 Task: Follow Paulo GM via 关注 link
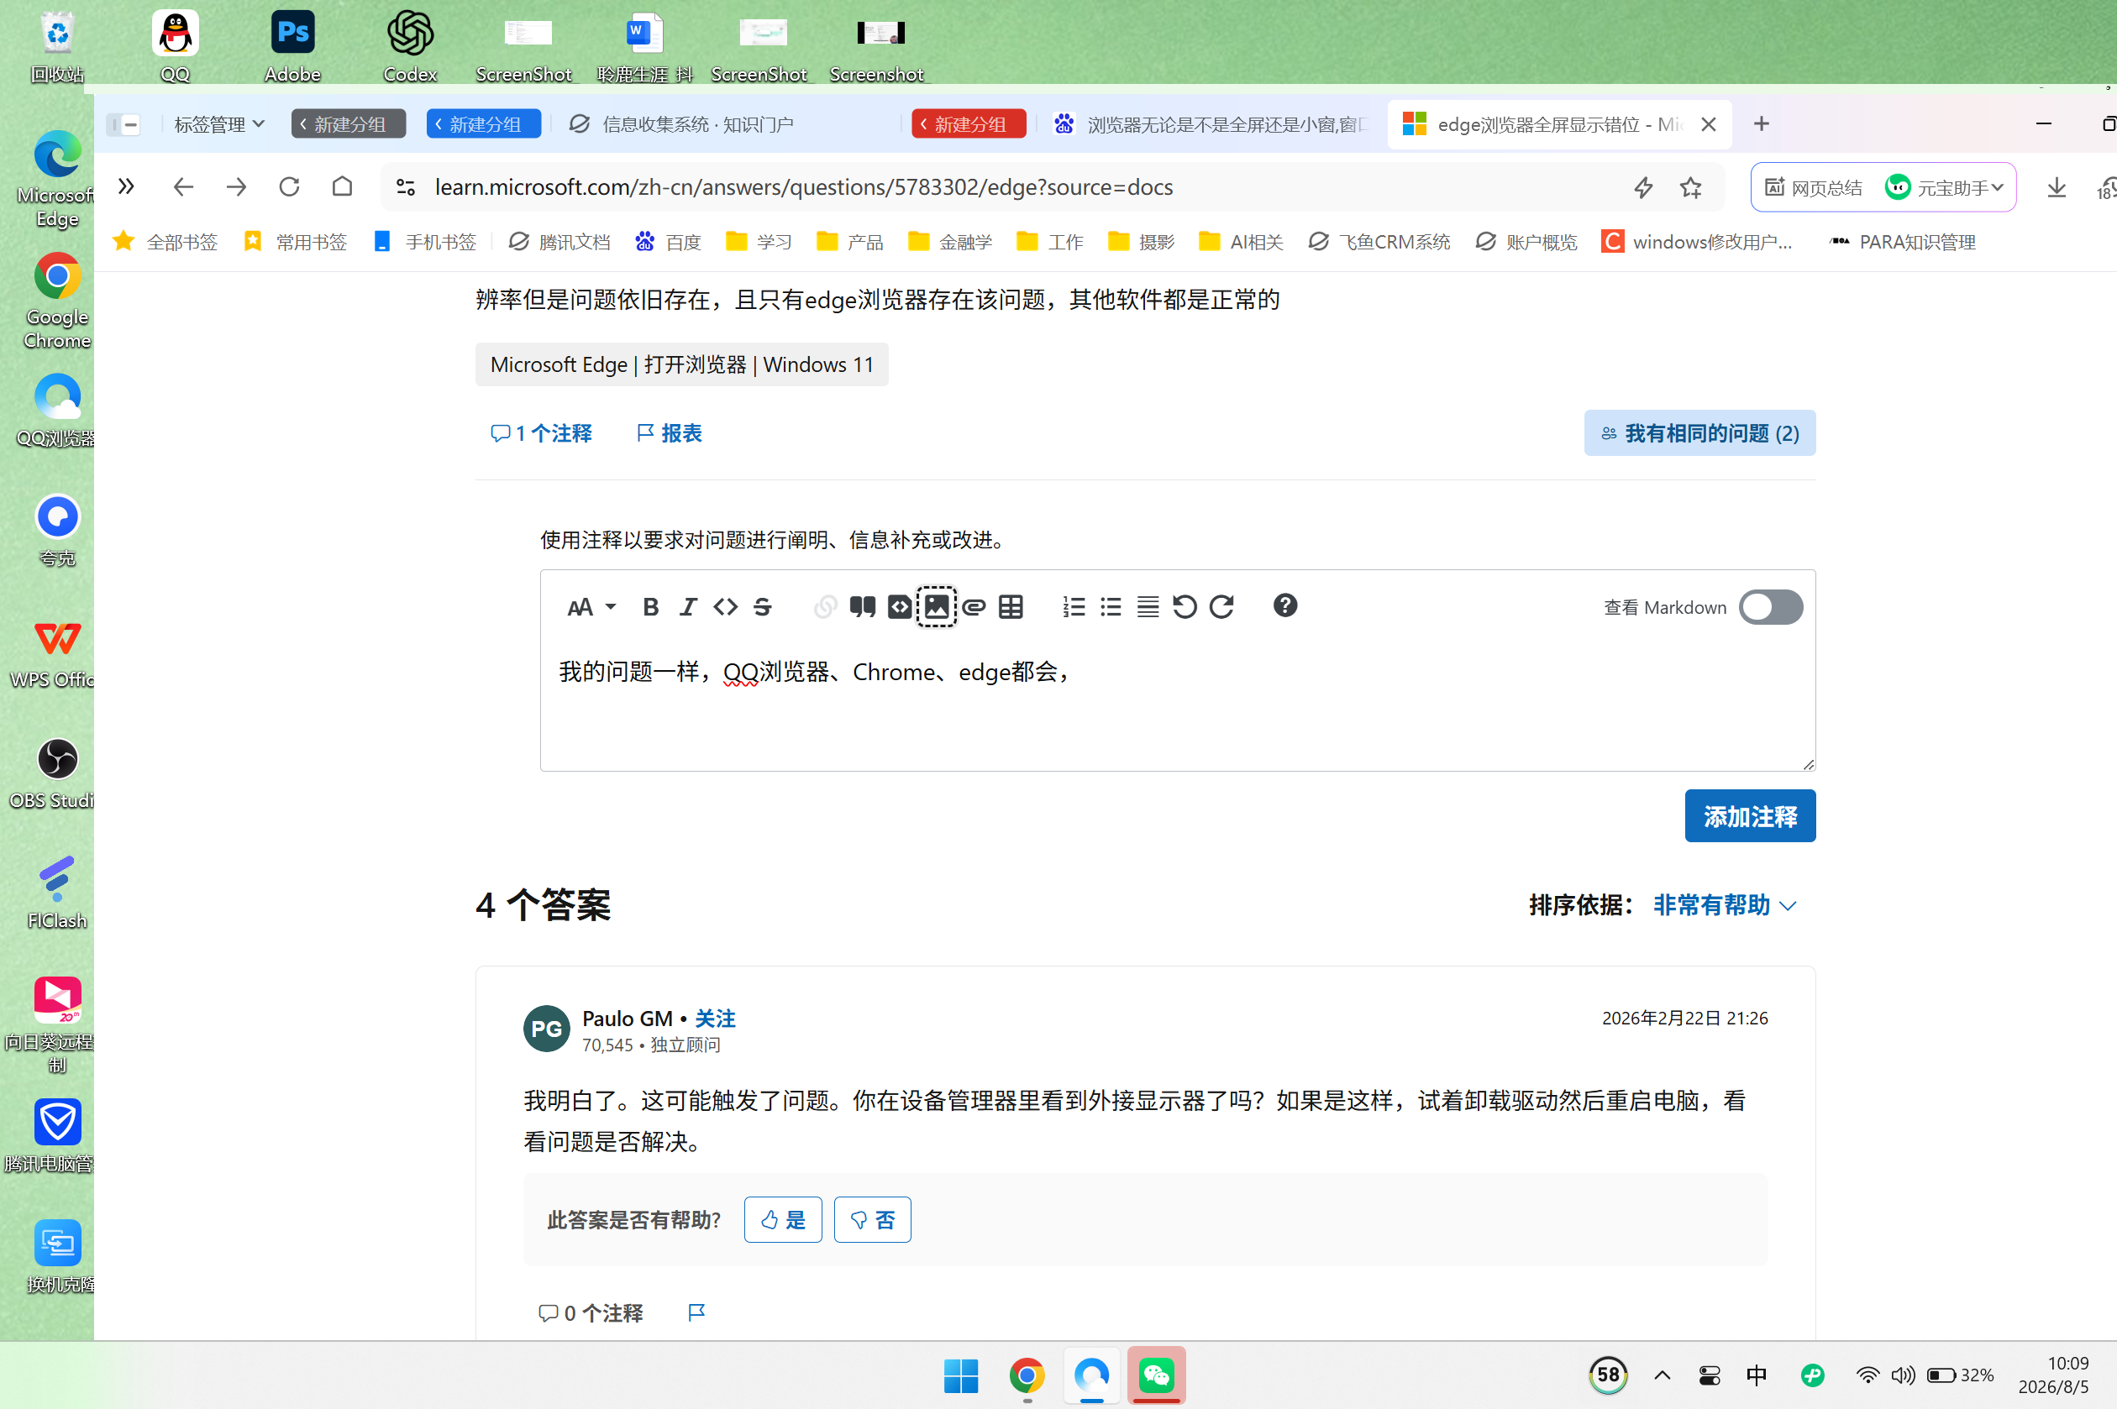(x=715, y=1018)
